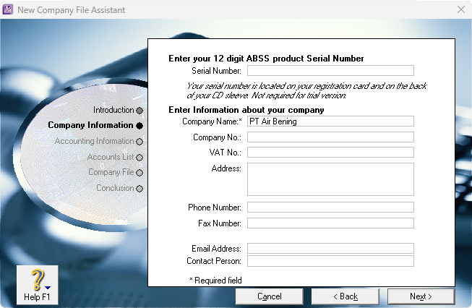The image size is (472, 308).
Task: Click the Introduction step label
Action: [x=113, y=110]
